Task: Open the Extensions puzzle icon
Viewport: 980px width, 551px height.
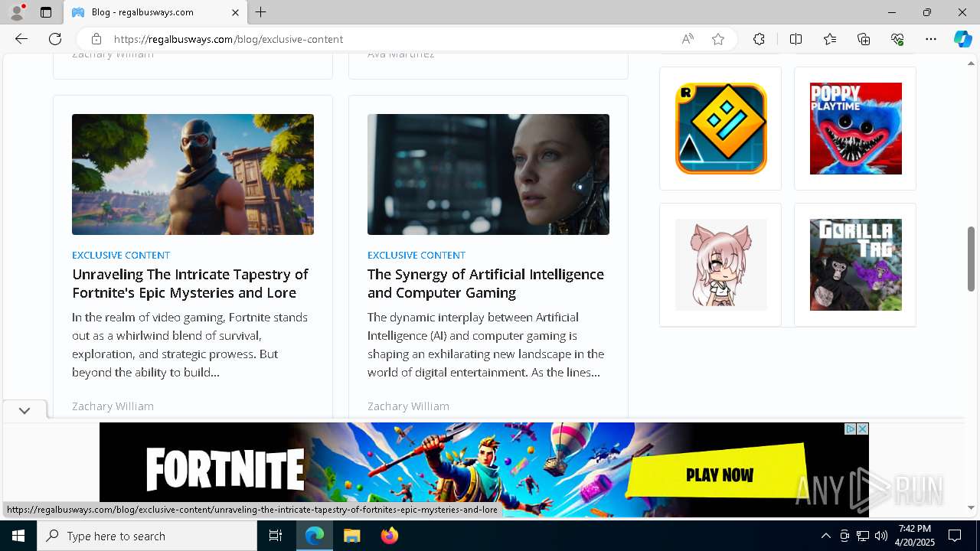Action: pos(759,39)
